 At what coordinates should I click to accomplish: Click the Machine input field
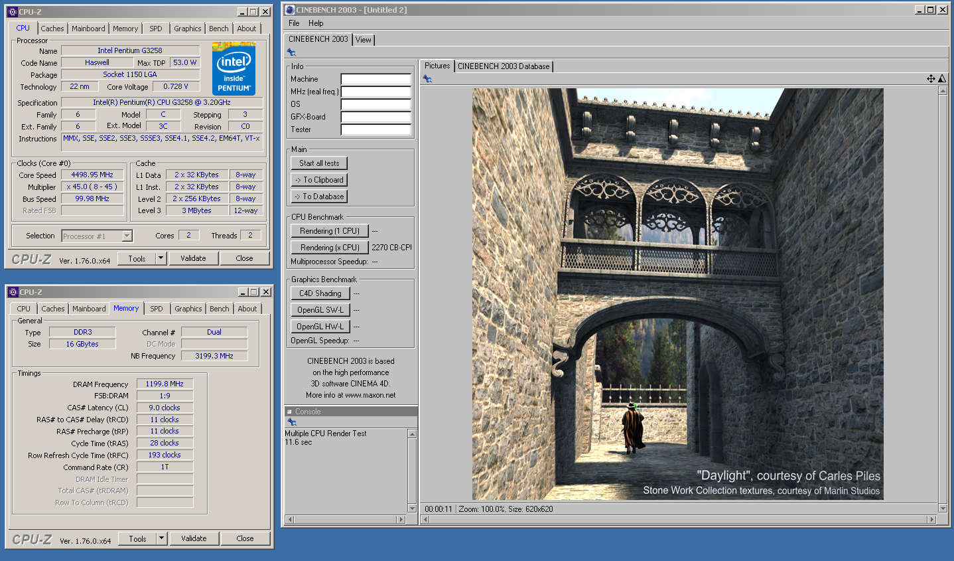click(376, 79)
